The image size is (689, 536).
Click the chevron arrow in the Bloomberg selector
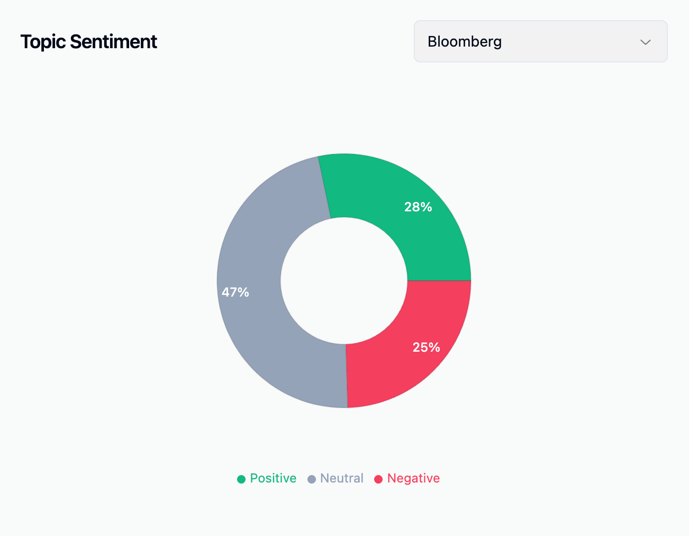(645, 42)
